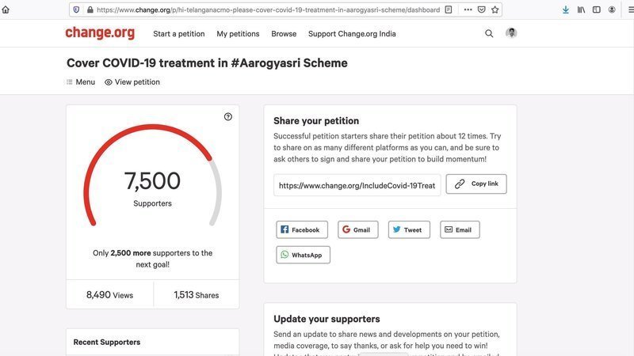Share petition via Gmail
Image resolution: width=634 pixels, height=356 pixels.
point(357,229)
